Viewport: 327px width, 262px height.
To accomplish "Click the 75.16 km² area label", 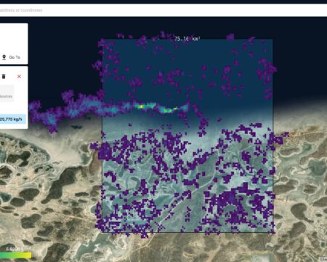I will pyautogui.click(x=187, y=39).
